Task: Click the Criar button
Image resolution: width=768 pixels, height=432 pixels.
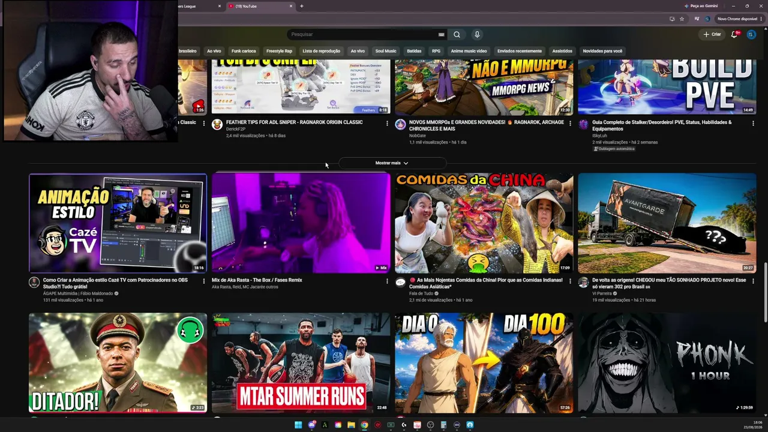Action: (x=713, y=34)
